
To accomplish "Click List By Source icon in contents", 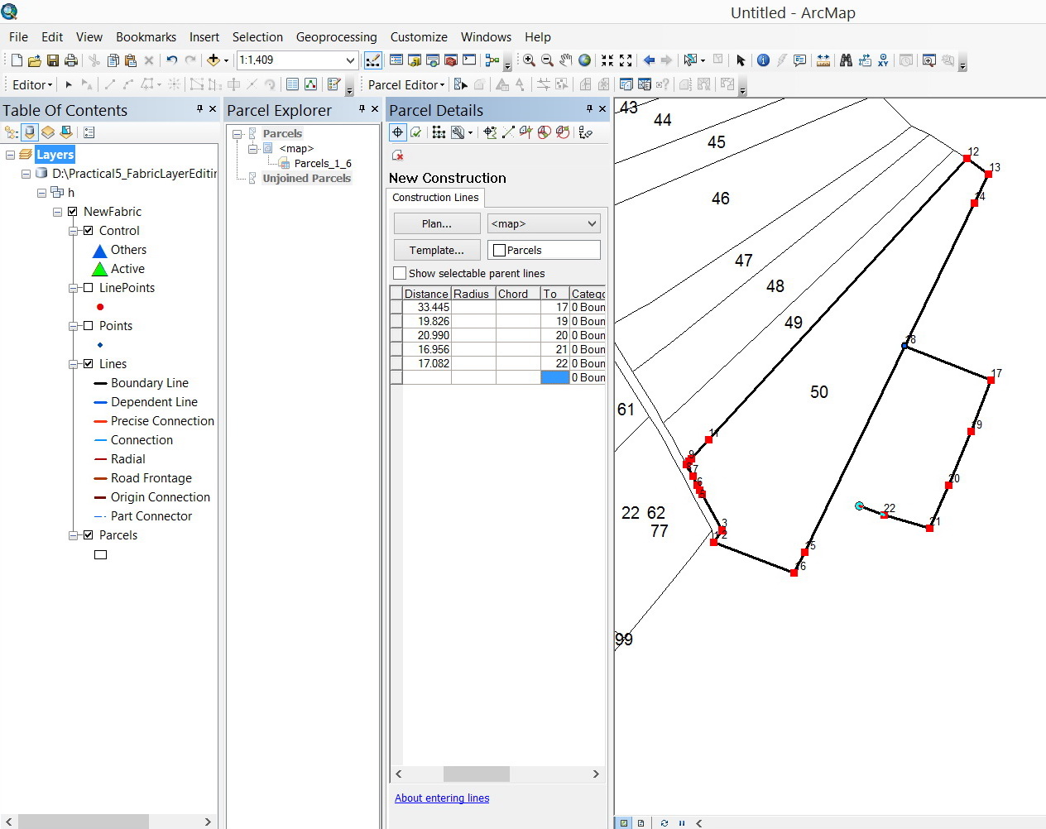I will 30,132.
